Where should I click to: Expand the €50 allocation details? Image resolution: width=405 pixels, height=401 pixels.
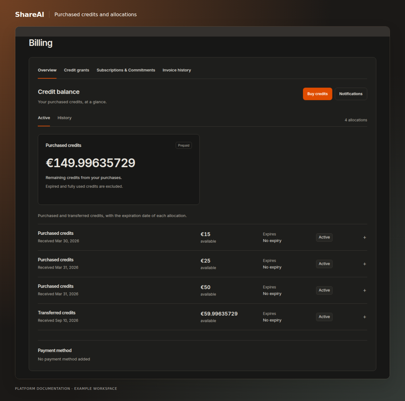coord(364,290)
